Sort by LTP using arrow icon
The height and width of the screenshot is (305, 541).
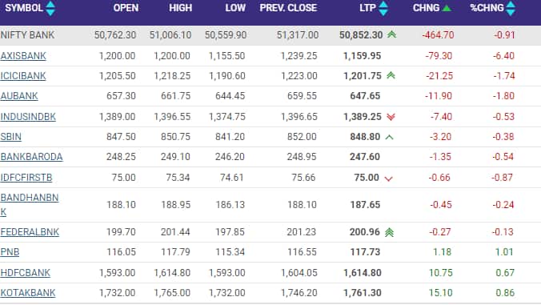(383, 8)
